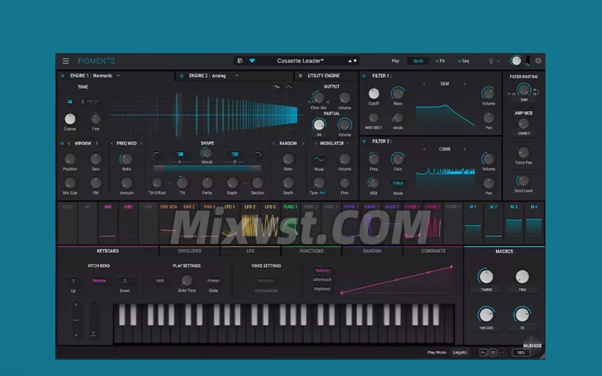Switch to the Envelopes tab

(190, 251)
